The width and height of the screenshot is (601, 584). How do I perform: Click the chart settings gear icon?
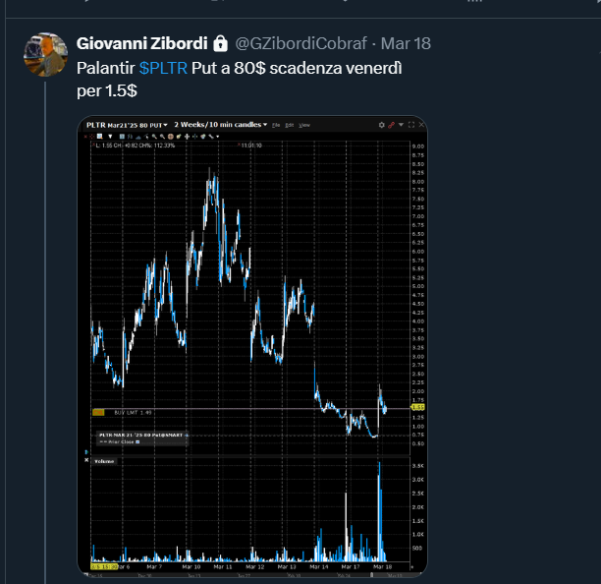(382, 125)
